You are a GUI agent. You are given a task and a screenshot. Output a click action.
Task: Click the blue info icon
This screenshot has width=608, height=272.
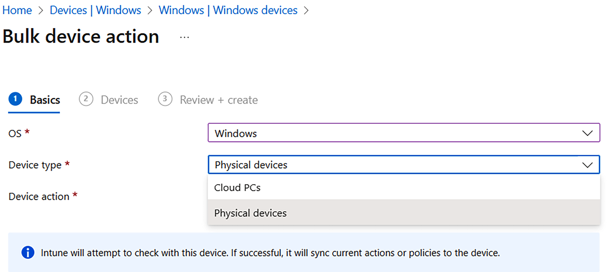(28, 253)
